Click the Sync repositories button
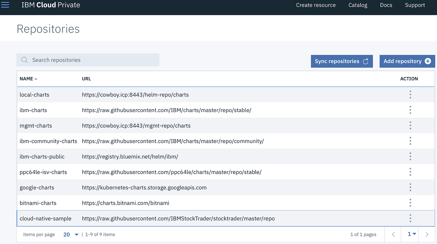This screenshot has width=437, height=244. pos(342,61)
